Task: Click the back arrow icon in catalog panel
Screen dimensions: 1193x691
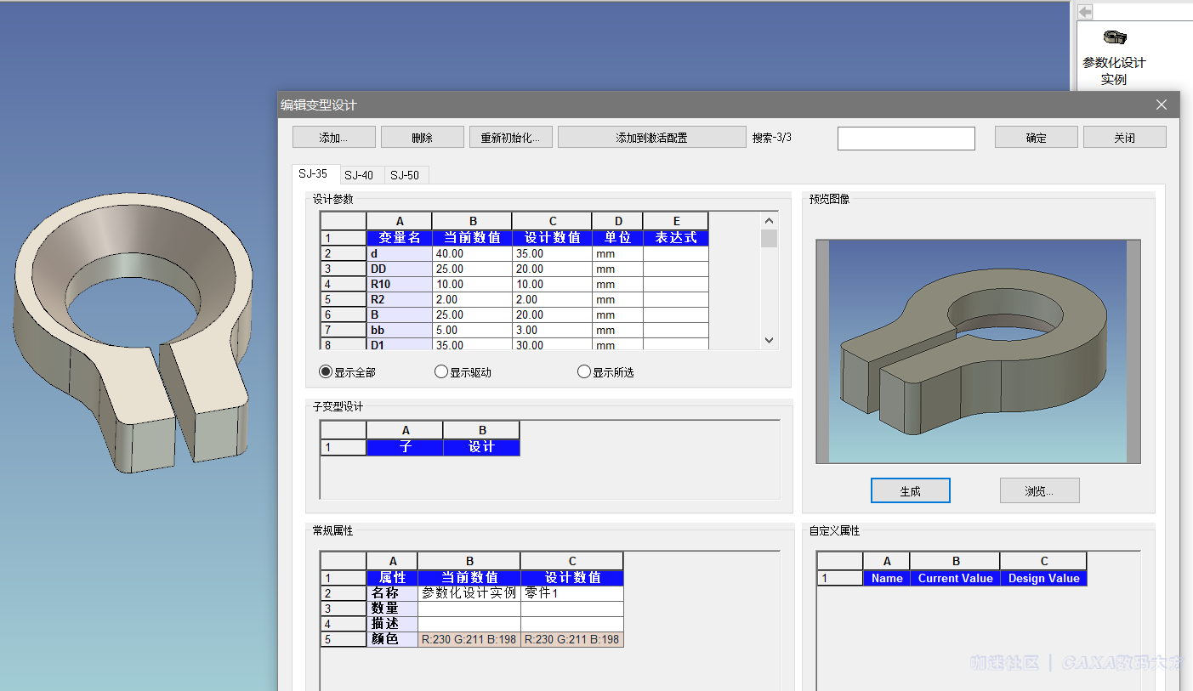Action: [x=1085, y=12]
